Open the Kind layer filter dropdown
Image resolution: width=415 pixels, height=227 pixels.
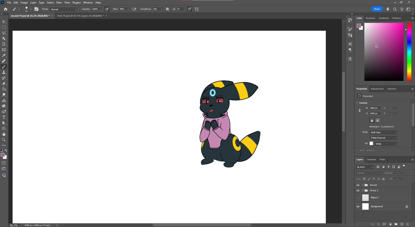point(365,167)
